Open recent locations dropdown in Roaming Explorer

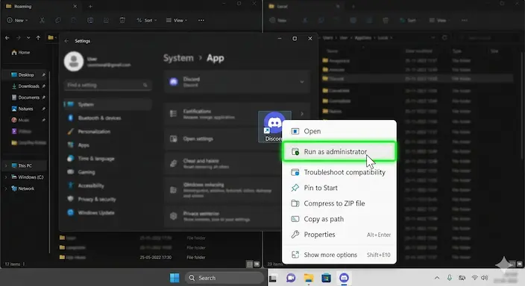[28, 38]
